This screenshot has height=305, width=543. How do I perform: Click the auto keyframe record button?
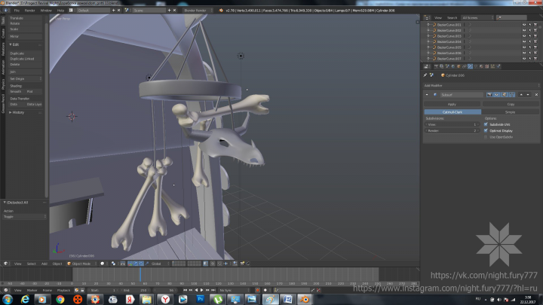[x=258, y=290]
